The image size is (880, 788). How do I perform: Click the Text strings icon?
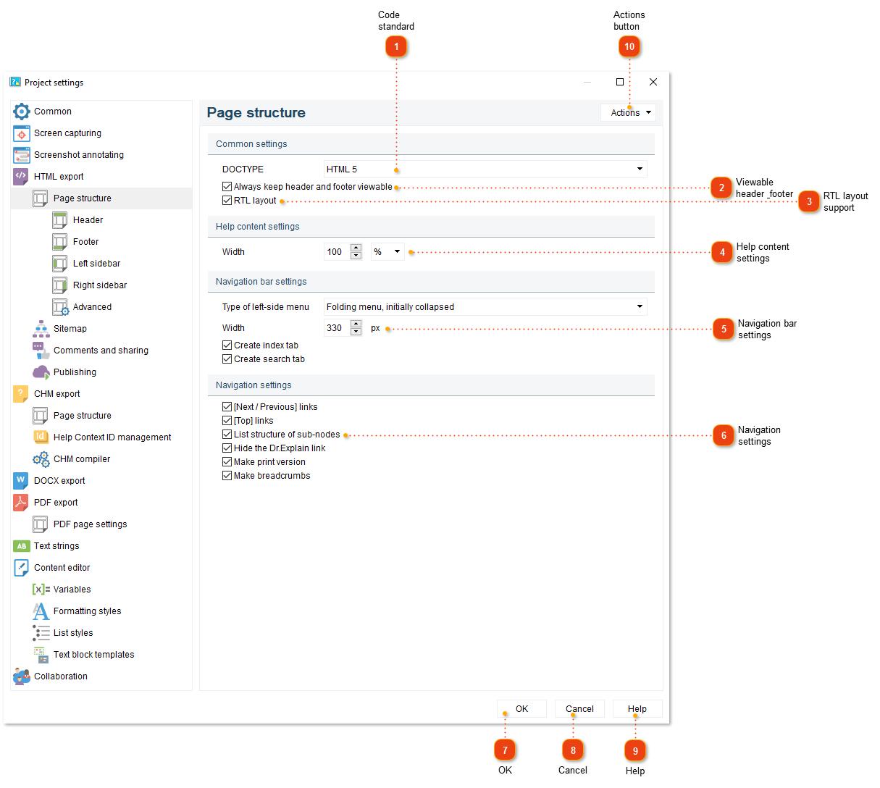click(x=21, y=546)
